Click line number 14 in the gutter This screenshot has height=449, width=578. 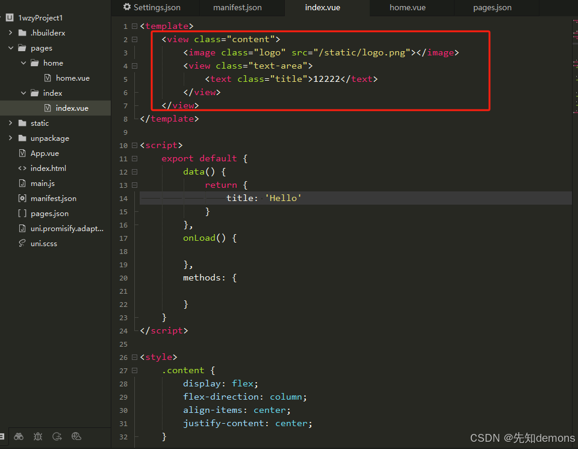pos(123,199)
